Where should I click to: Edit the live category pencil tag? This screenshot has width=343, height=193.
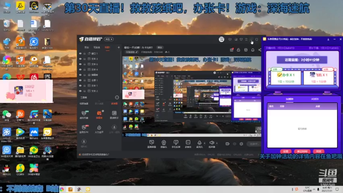coord(132,52)
